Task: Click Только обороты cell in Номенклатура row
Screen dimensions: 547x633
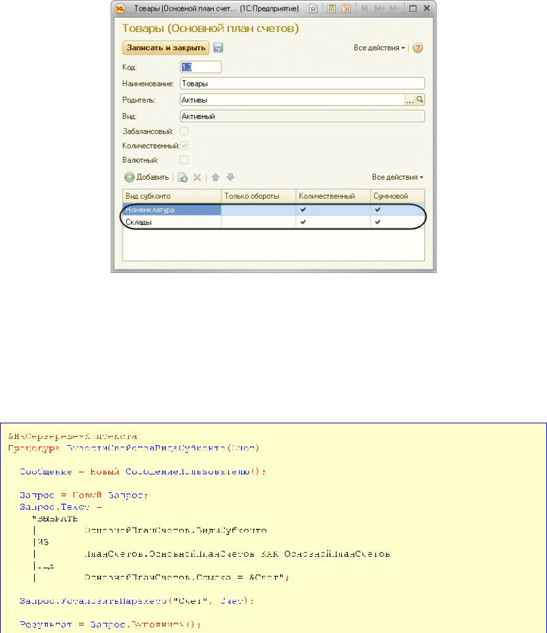Action: coord(259,210)
